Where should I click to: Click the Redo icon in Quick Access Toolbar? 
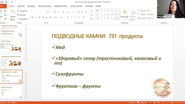[x=12, y=2]
